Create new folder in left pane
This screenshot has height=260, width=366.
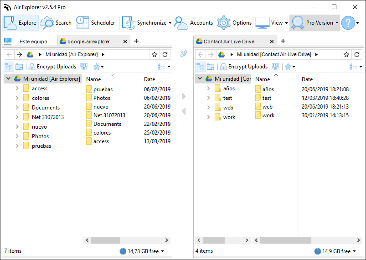[x=19, y=67]
